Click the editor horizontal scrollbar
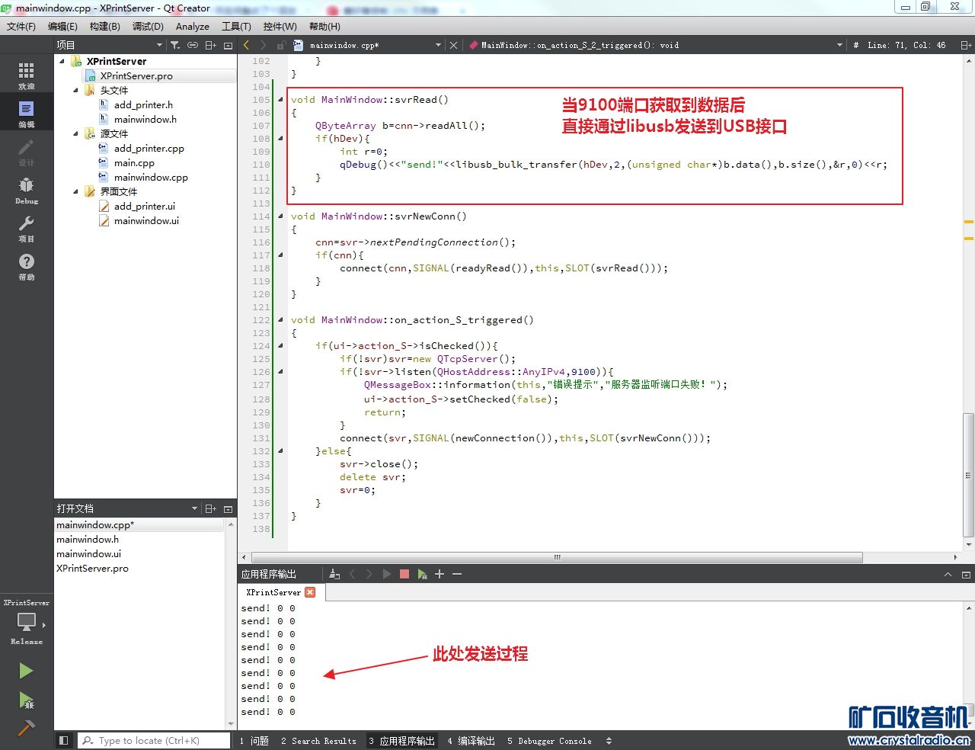Screen dimensions: 975x750 click(557, 557)
